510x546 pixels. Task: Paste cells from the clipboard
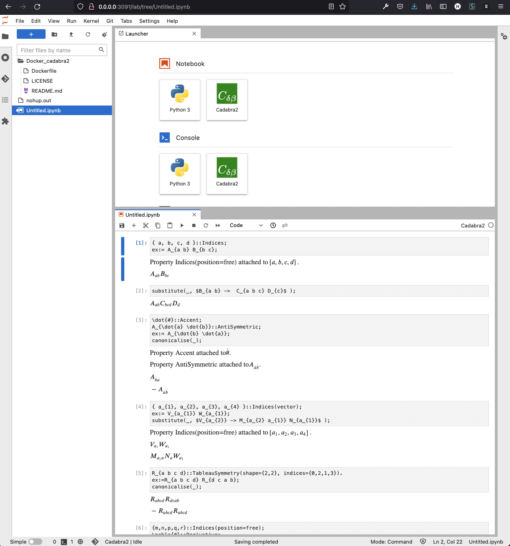pyautogui.click(x=169, y=225)
